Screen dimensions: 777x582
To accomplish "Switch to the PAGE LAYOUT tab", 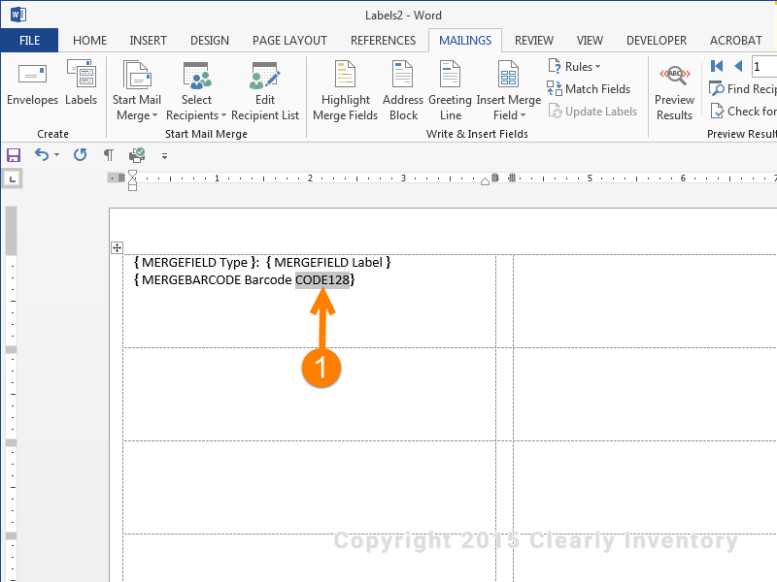I will pyautogui.click(x=289, y=41).
